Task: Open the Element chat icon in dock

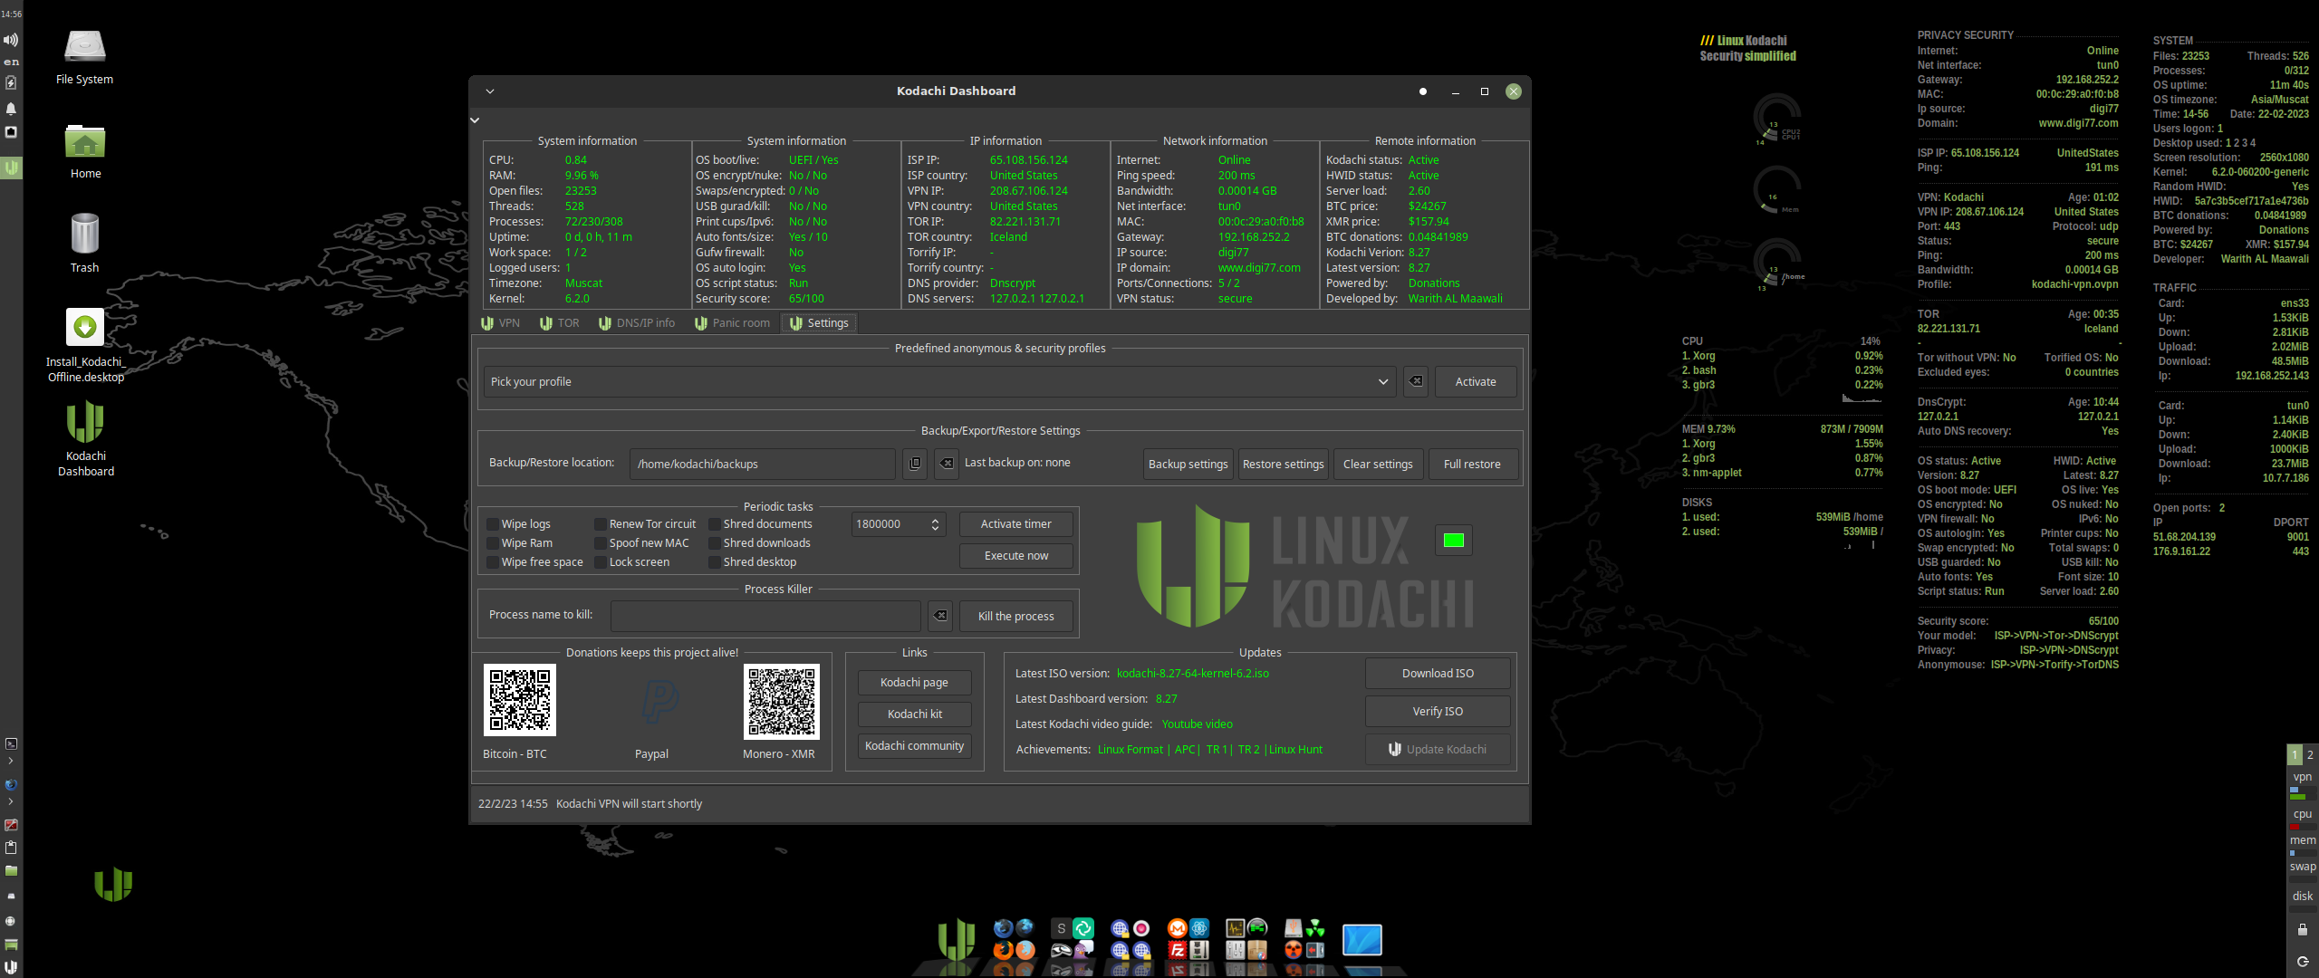Action: [1083, 928]
